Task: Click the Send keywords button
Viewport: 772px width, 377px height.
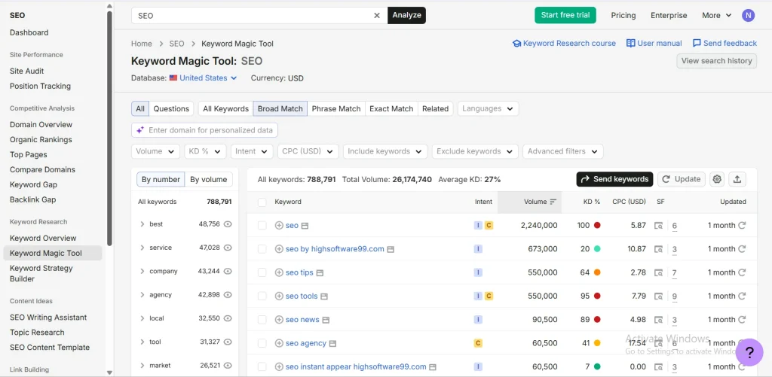Action: click(614, 179)
